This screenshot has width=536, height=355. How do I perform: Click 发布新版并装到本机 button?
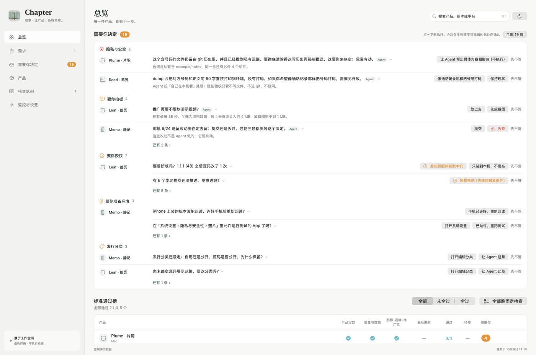[443, 166]
